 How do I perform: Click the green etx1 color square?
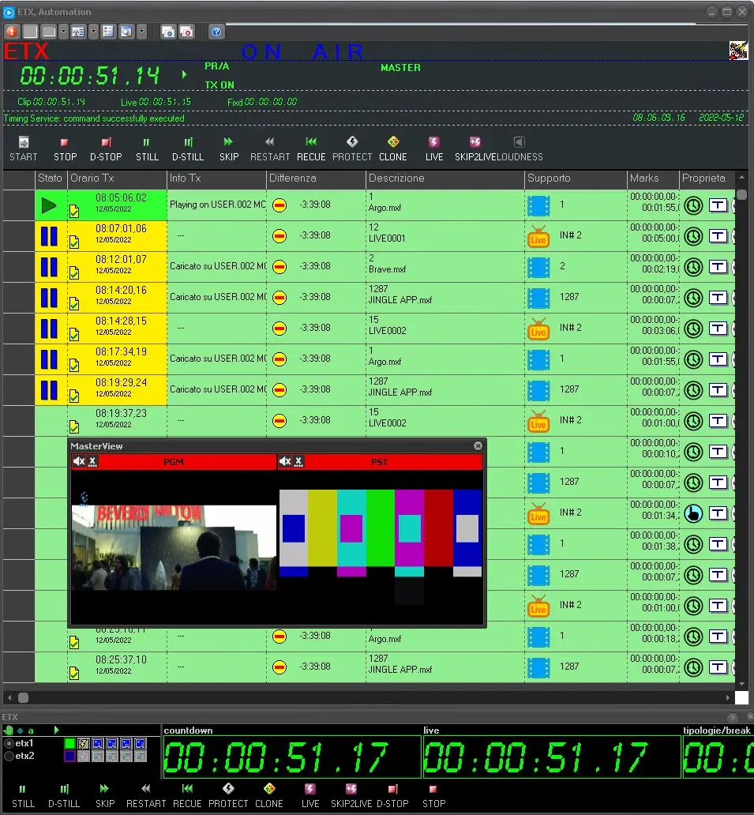pyautogui.click(x=69, y=744)
